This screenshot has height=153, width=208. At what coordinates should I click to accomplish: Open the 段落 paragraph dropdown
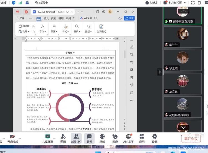coord(54,29)
